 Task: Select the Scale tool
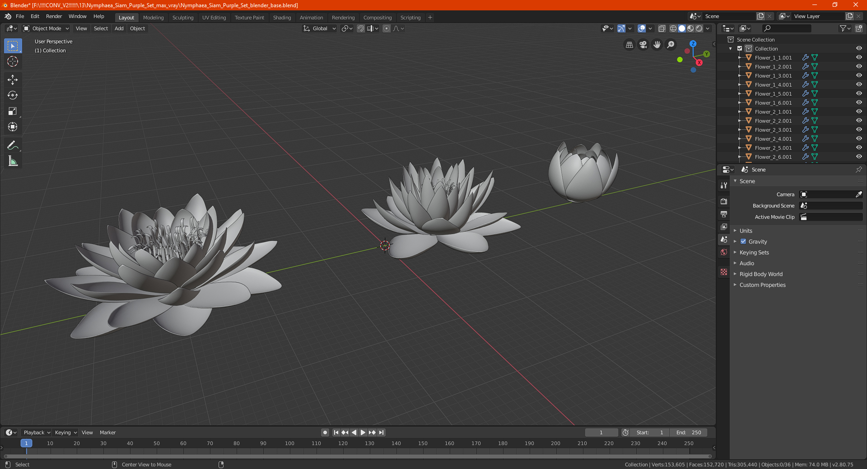tap(13, 111)
